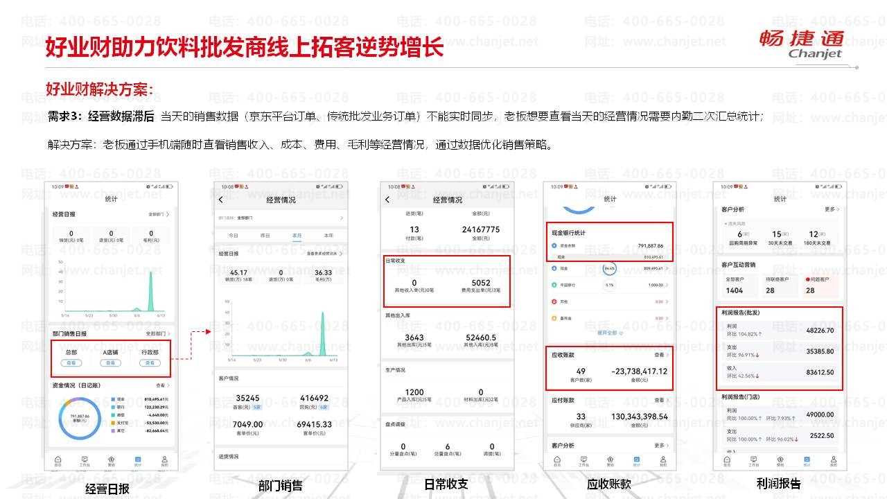The height and width of the screenshot is (499, 887).
Task: Tap the blue 现金 account icon
Action: coord(554,268)
